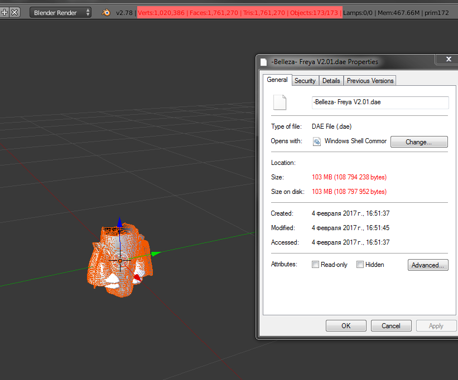Click the Tris:1,761,270 statistic
This screenshot has width=458, height=380.
(x=264, y=13)
